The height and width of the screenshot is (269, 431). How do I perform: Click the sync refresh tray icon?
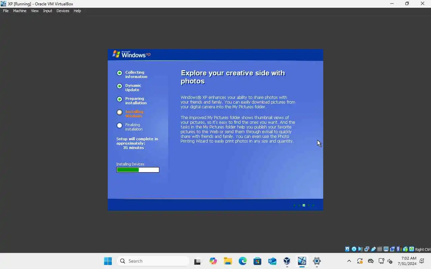tap(360, 261)
